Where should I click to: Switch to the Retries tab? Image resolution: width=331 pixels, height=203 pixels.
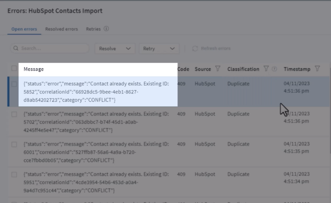point(93,29)
